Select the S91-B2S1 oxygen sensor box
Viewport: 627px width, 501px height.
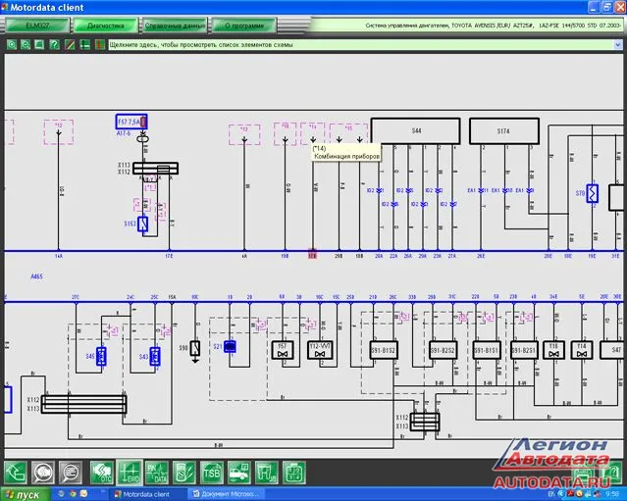click(524, 350)
